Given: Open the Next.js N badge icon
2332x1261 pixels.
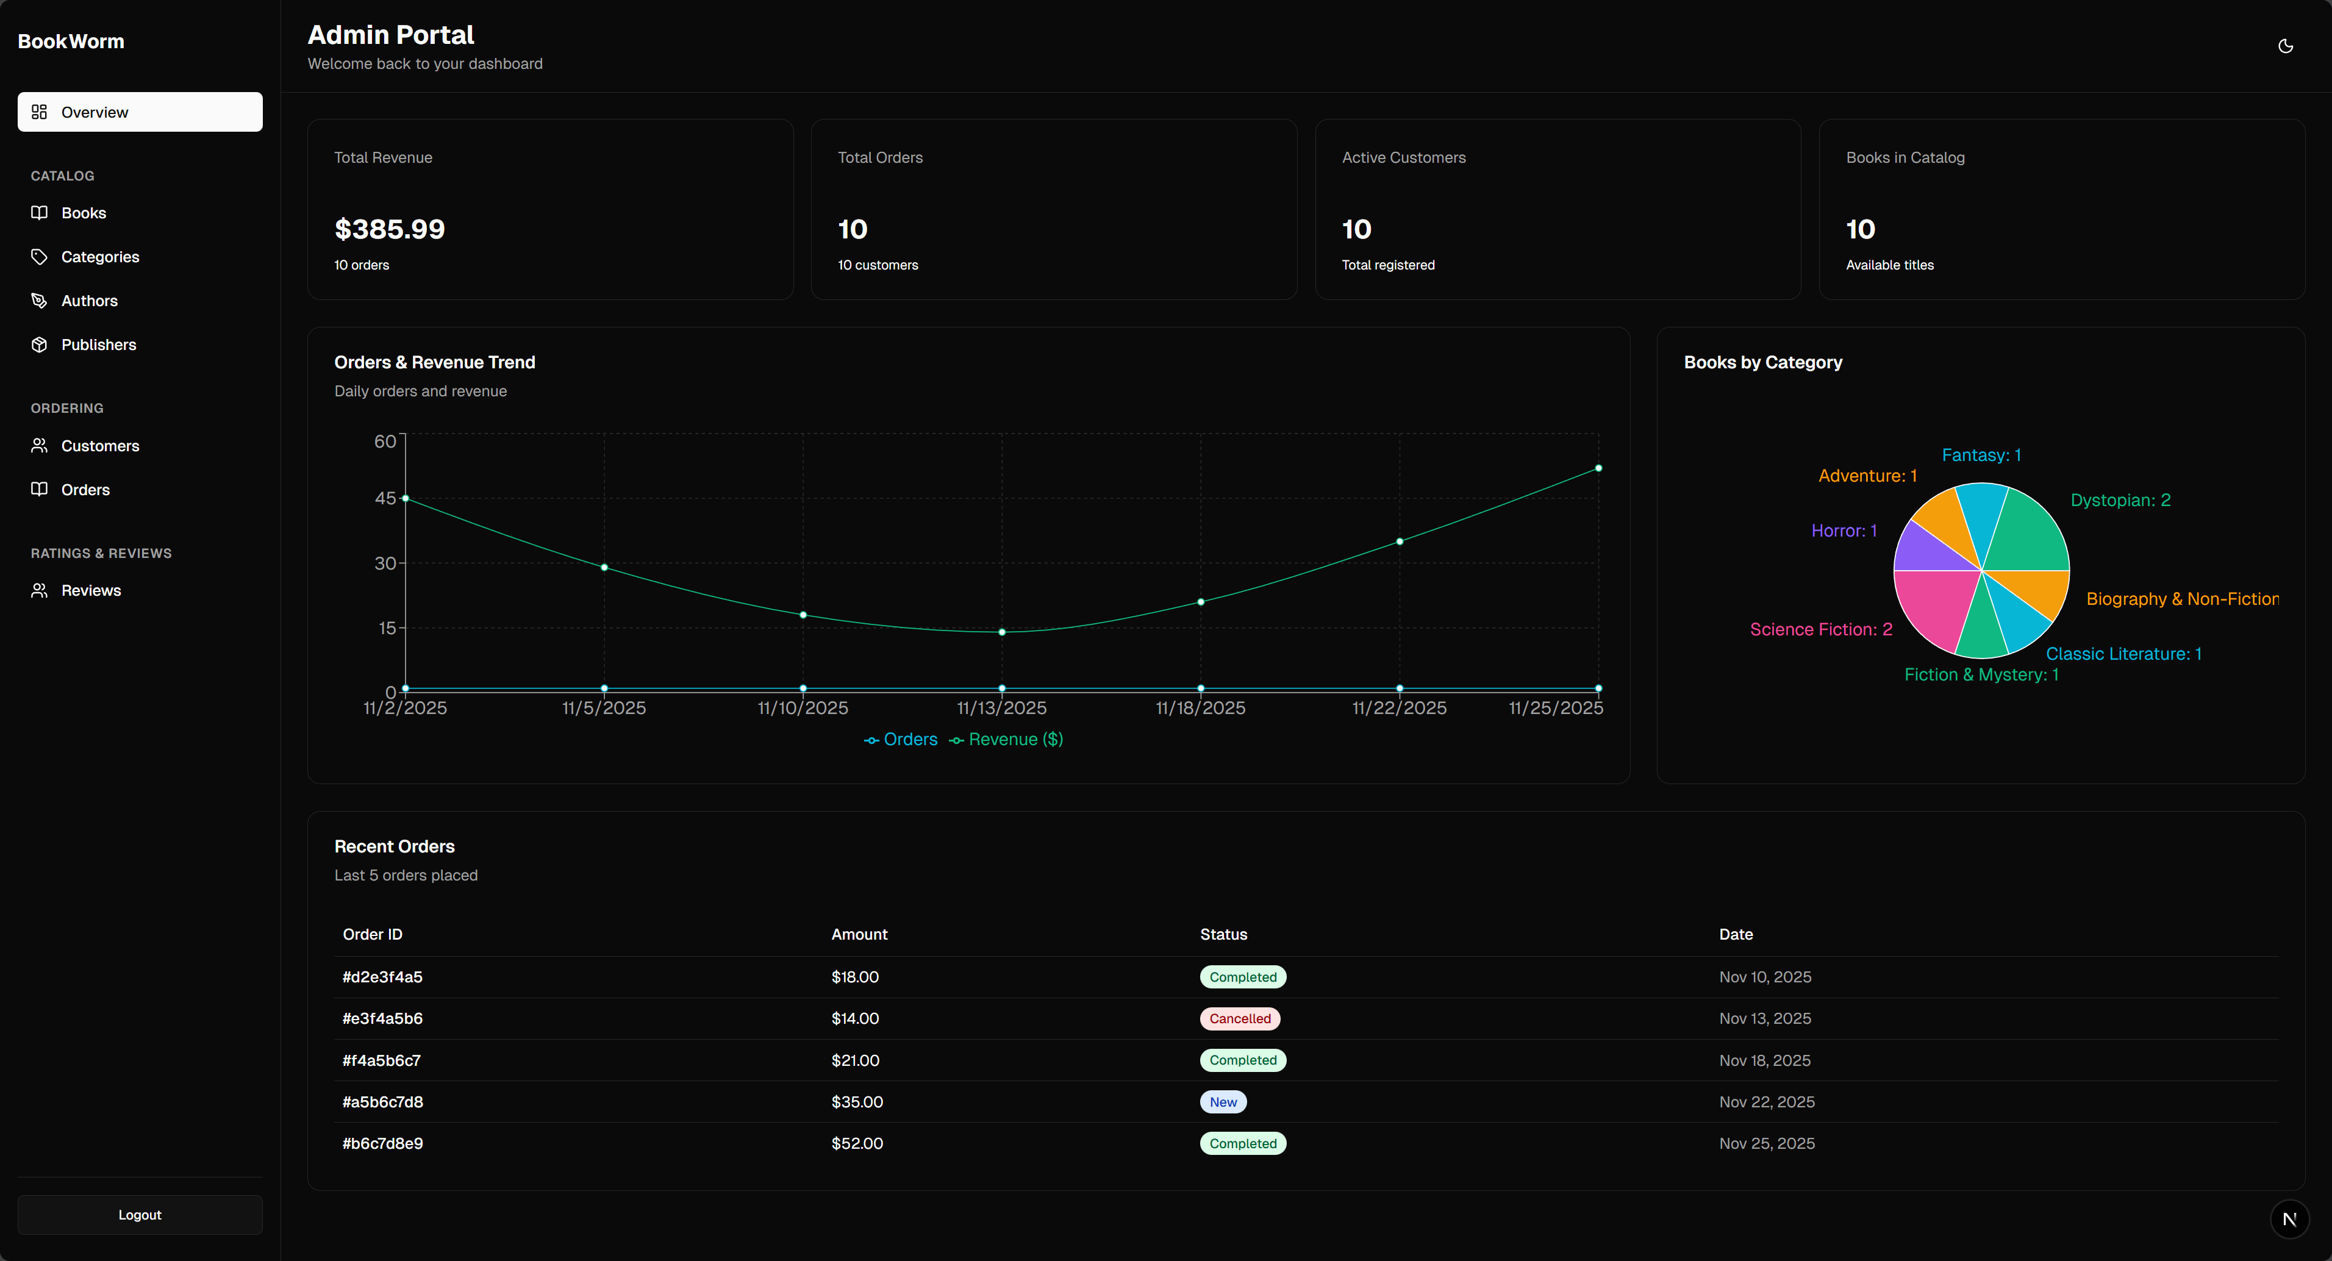Looking at the screenshot, I should (2289, 1220).
